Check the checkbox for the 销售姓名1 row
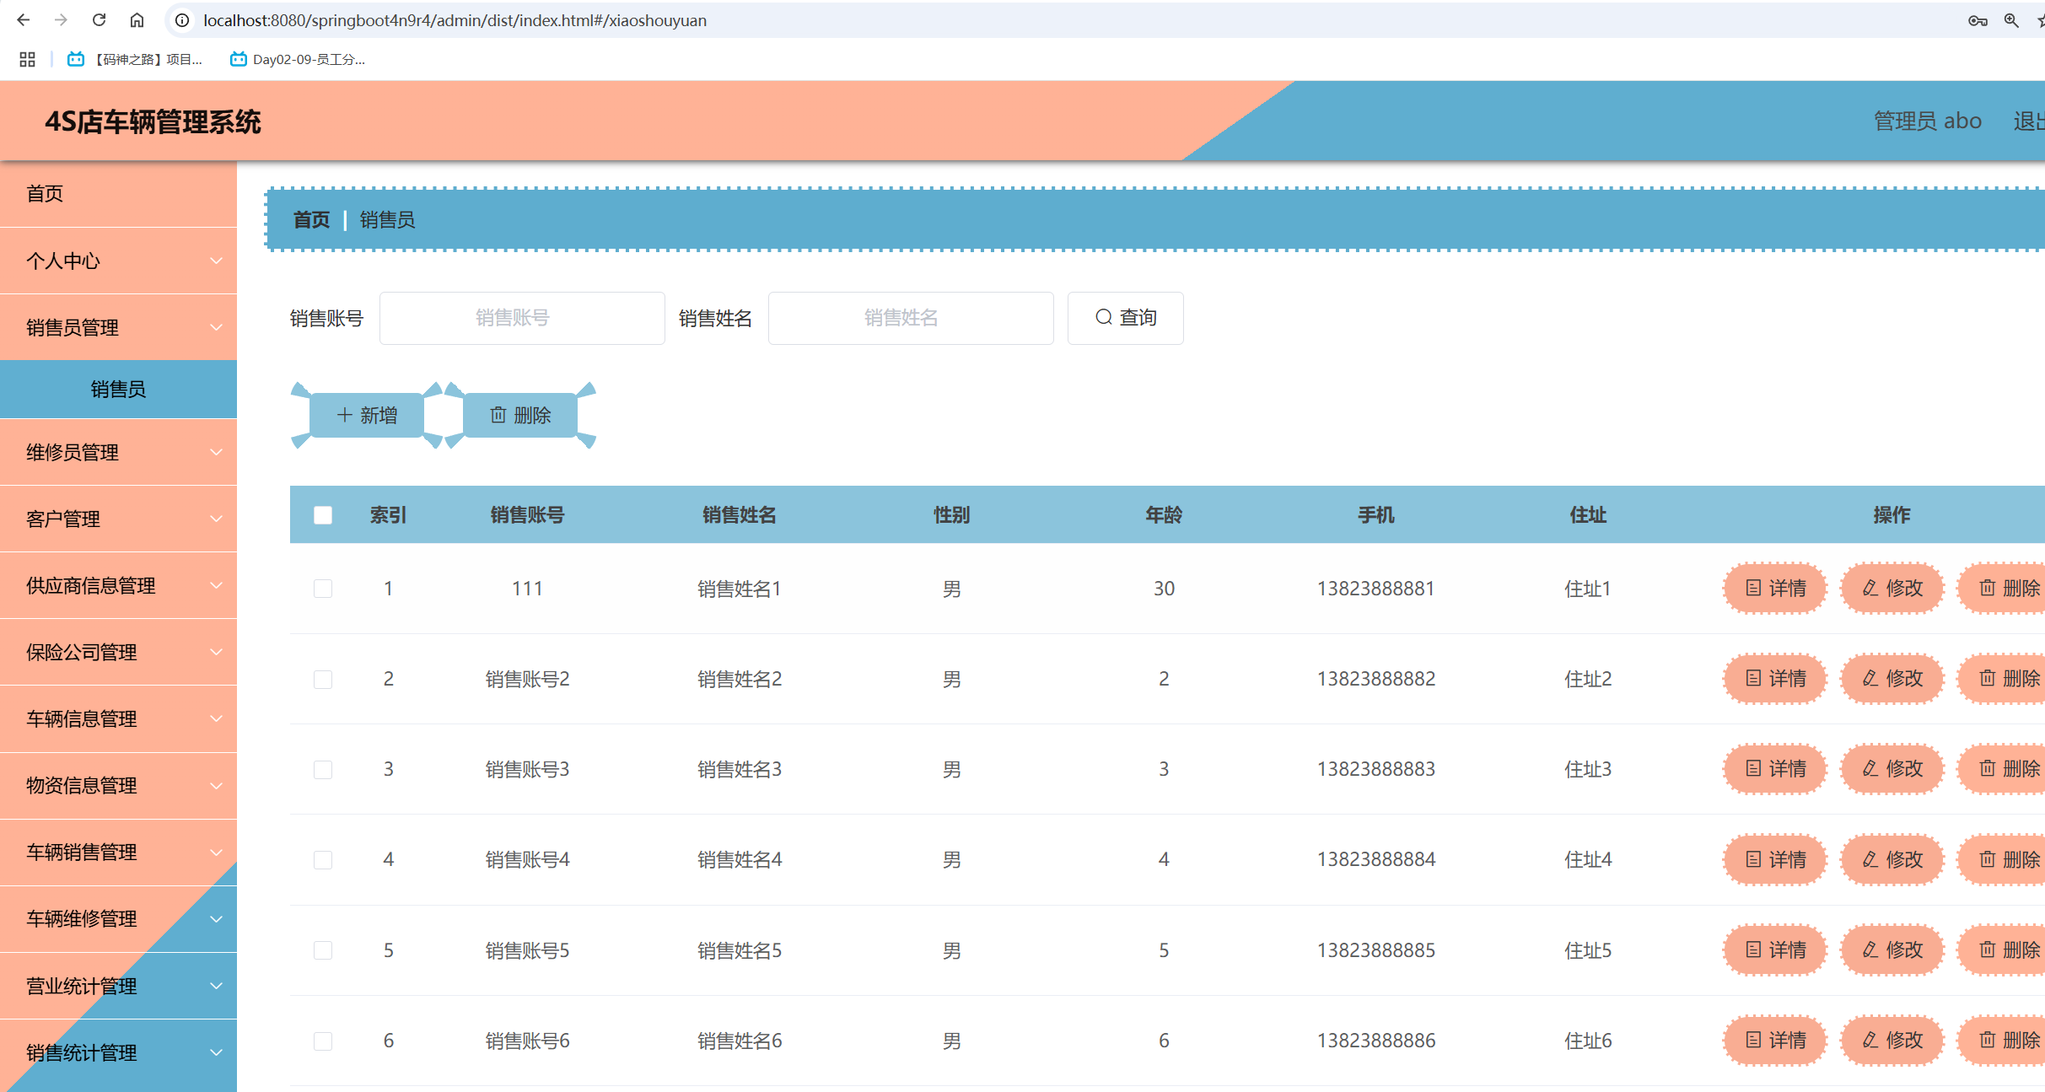 [x=323, y=589]
